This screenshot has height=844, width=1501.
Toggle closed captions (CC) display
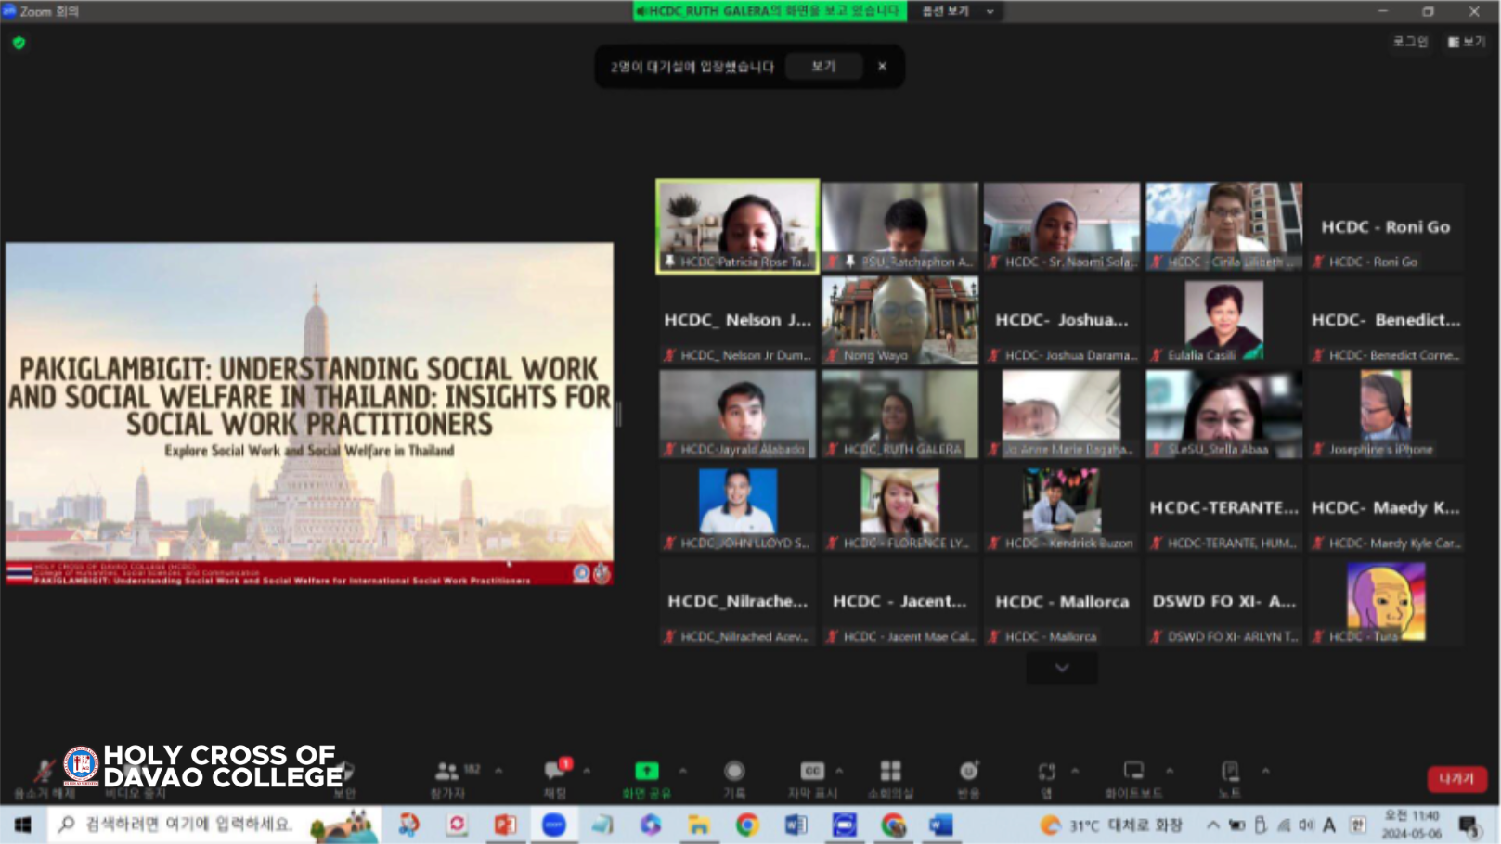pos(812,771)
